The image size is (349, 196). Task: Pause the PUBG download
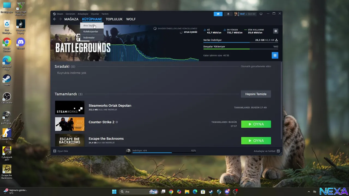275,55
